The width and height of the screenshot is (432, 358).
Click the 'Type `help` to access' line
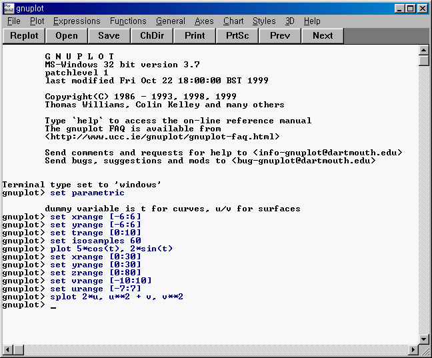click(178, 121)
